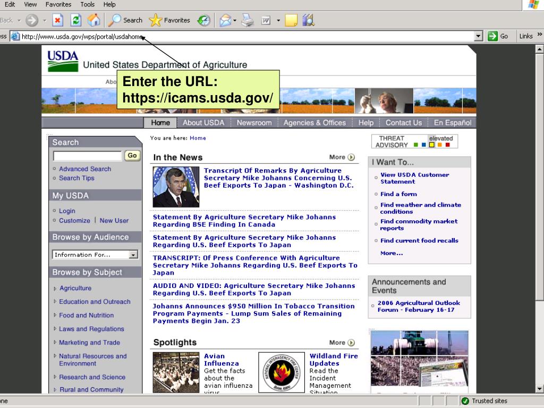Viewport: 544px width, 408px height.
Task: Click the vertical scrollbar down arrow
Action: [x=539, y=388]
